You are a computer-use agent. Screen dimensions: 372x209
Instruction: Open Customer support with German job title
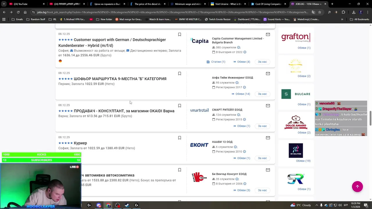click(112, 43)
